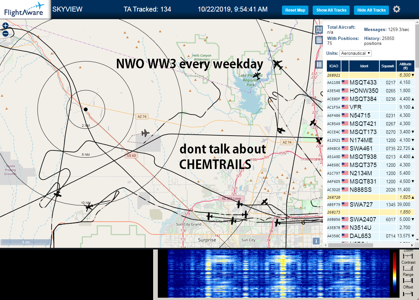Click the AZ 303 Loop road label
419x300 pixels.
coord(231,199)
